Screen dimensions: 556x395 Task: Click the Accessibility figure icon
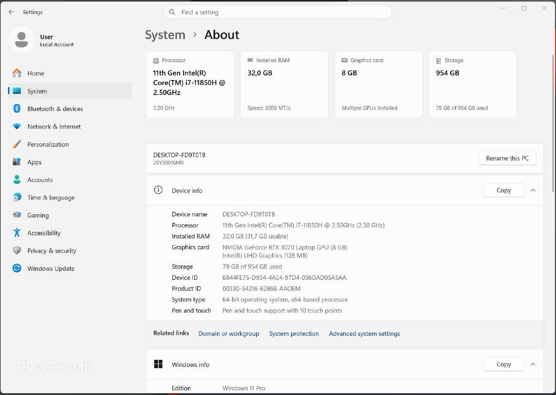[17, 233]
